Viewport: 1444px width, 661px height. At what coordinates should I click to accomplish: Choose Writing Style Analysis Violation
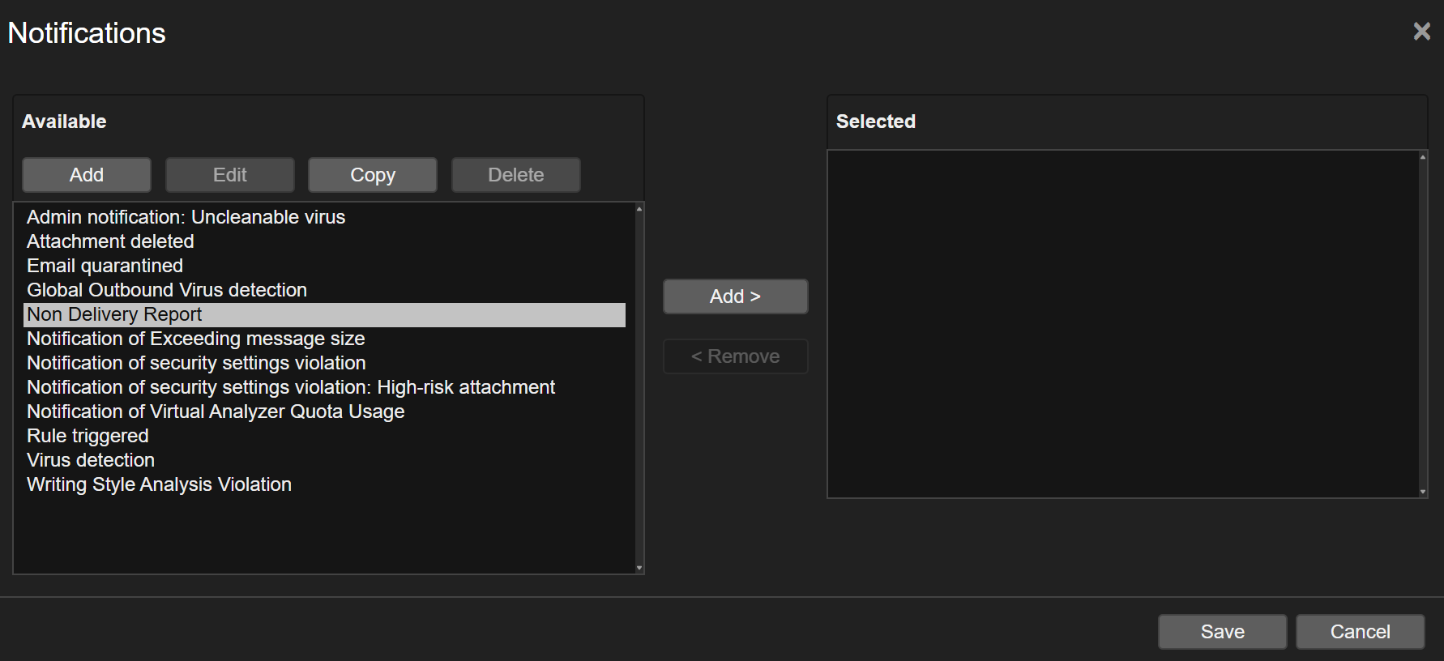[159, 484]
